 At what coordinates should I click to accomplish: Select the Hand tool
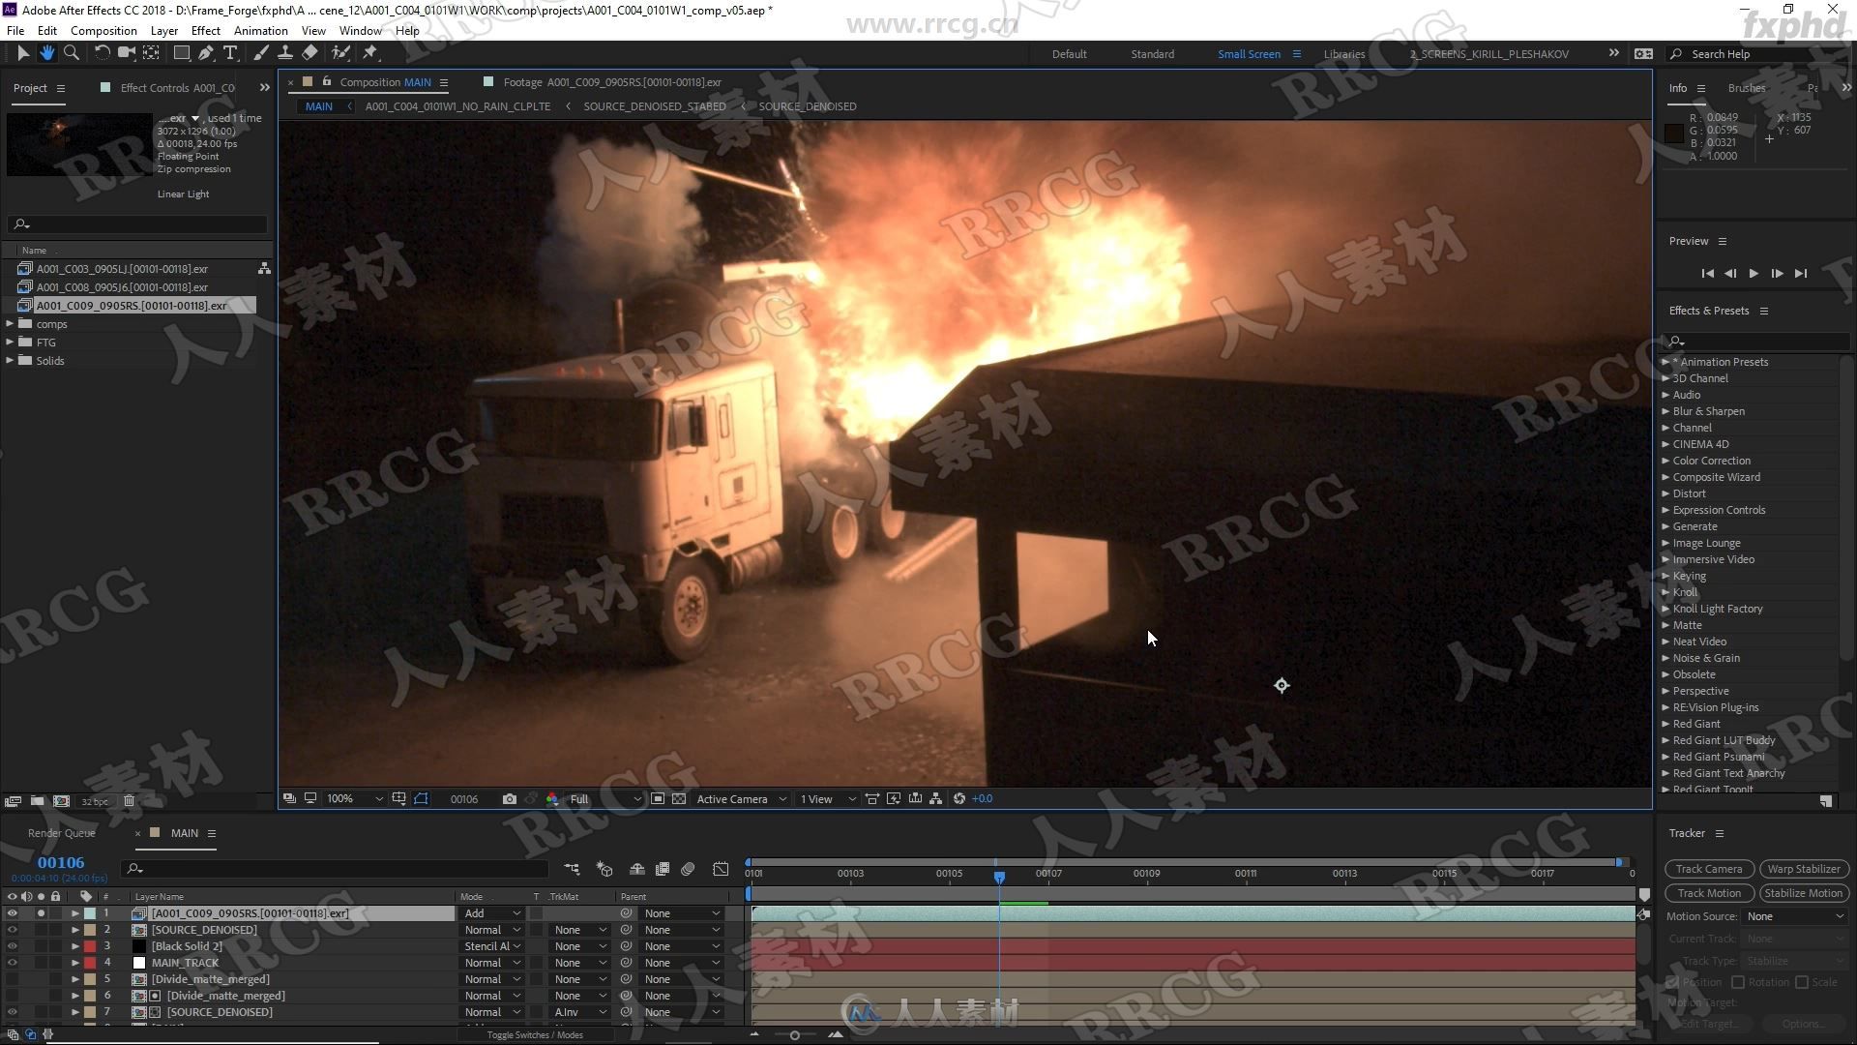coord(46,53)
